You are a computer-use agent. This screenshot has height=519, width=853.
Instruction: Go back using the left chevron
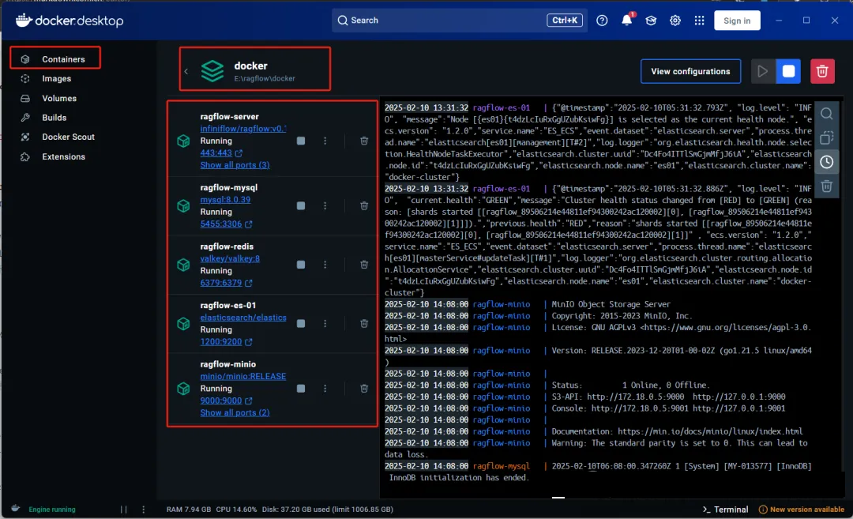pyautogui.click(x=186, y=71)
